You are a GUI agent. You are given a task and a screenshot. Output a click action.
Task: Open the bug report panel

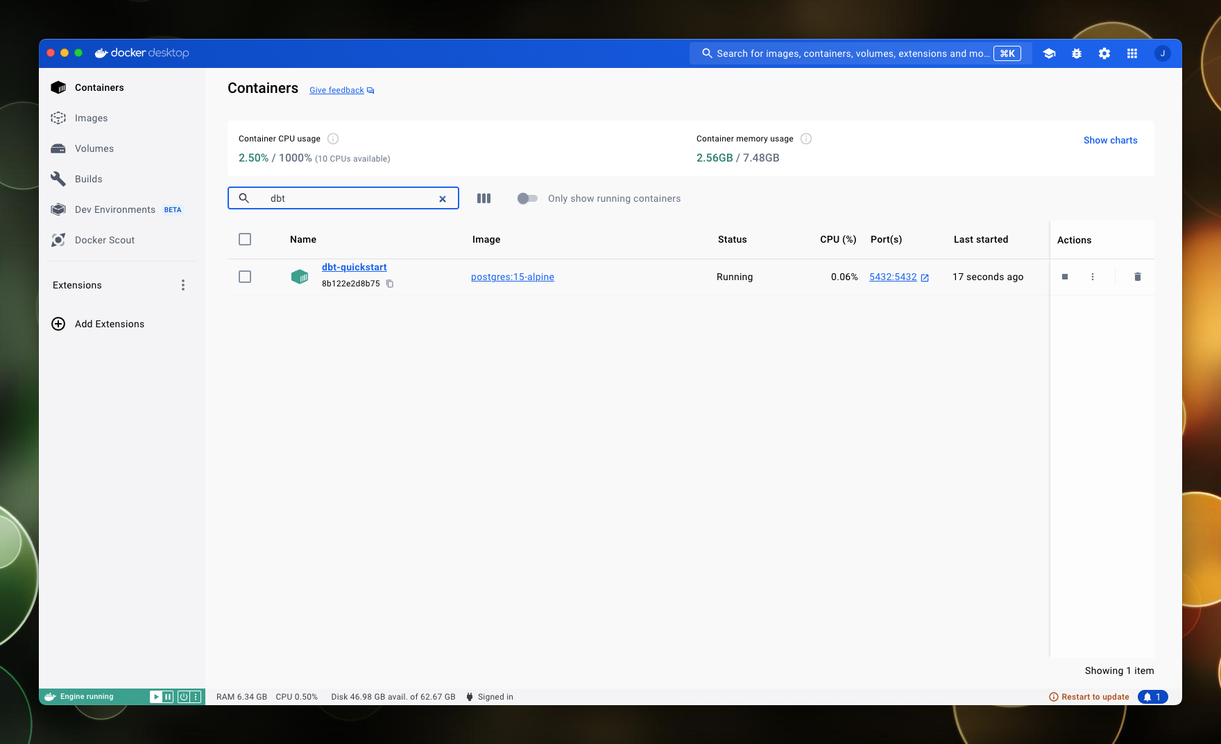1077,53
